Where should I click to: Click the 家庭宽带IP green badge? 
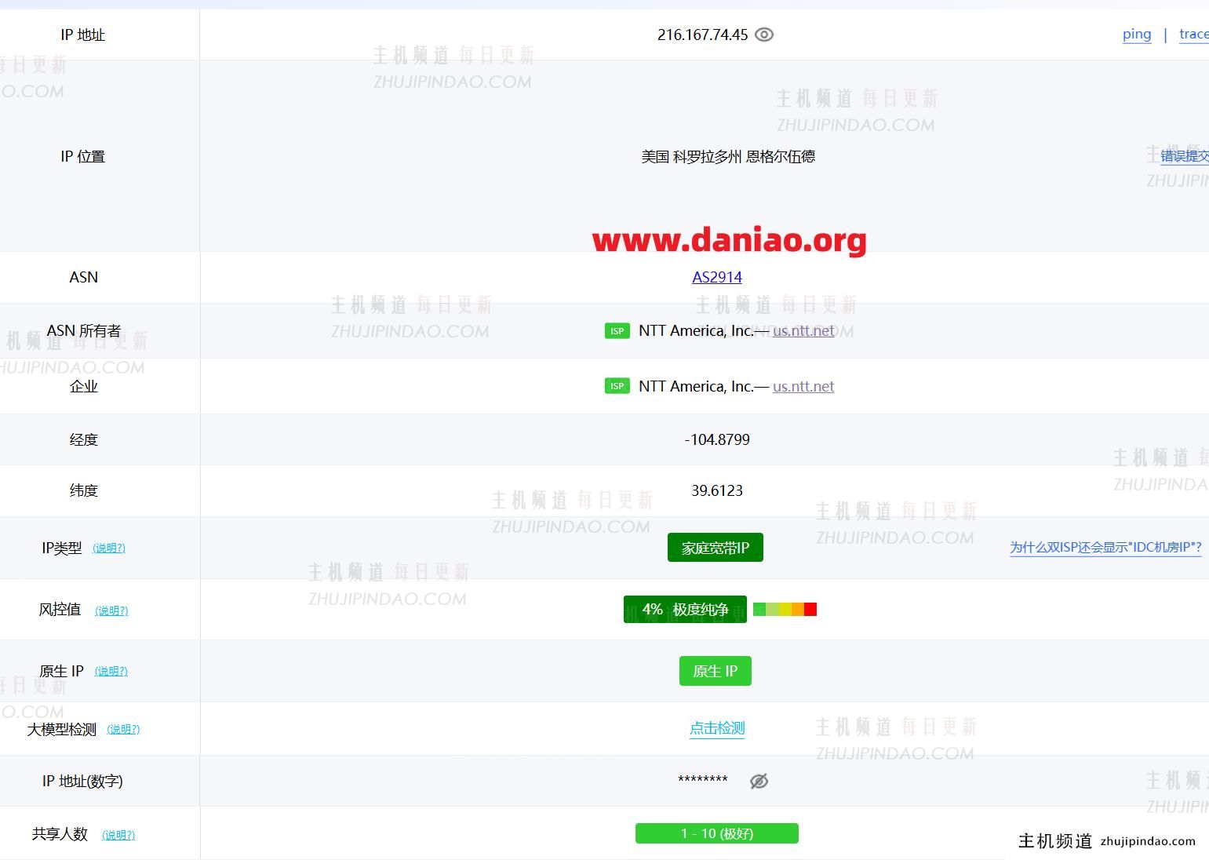(x=715, y=548)
